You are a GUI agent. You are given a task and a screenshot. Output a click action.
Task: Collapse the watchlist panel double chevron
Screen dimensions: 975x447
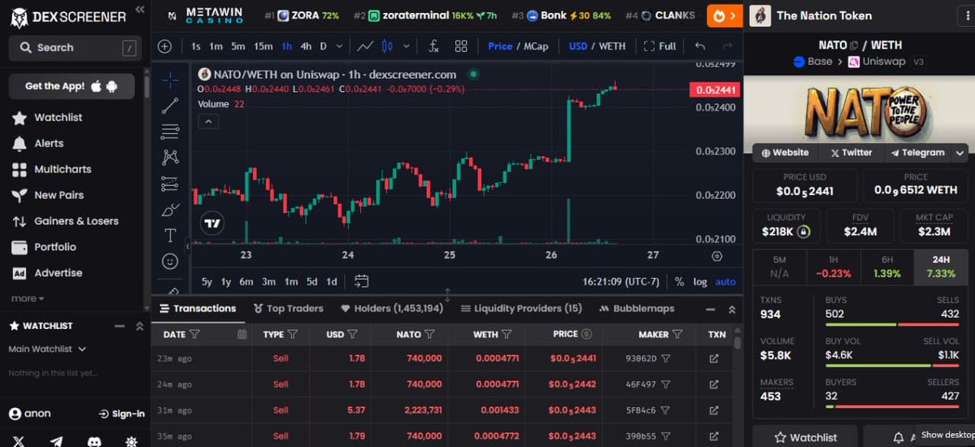tap(139, 326)
